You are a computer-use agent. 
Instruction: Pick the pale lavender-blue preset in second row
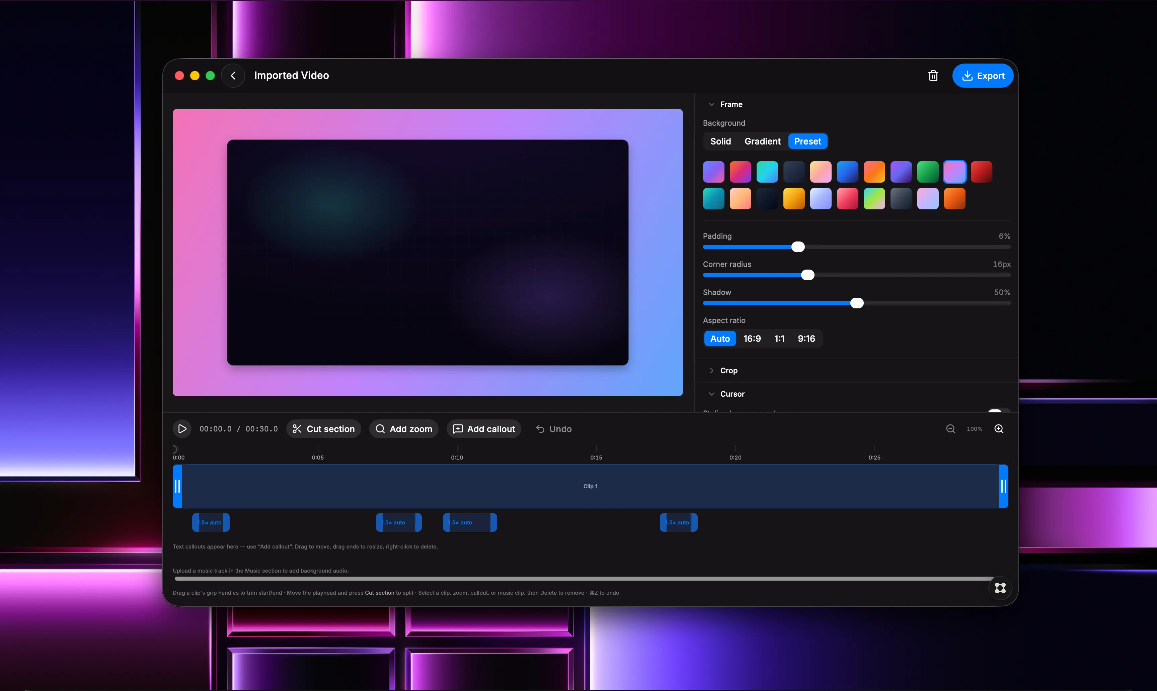click(x=821, y=199)
